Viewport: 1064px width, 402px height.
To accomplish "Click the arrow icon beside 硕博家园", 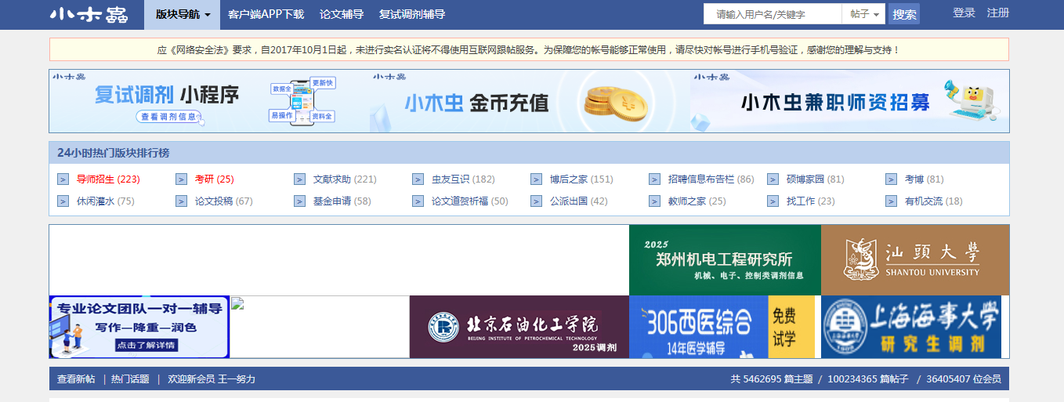I will [773, 179].
